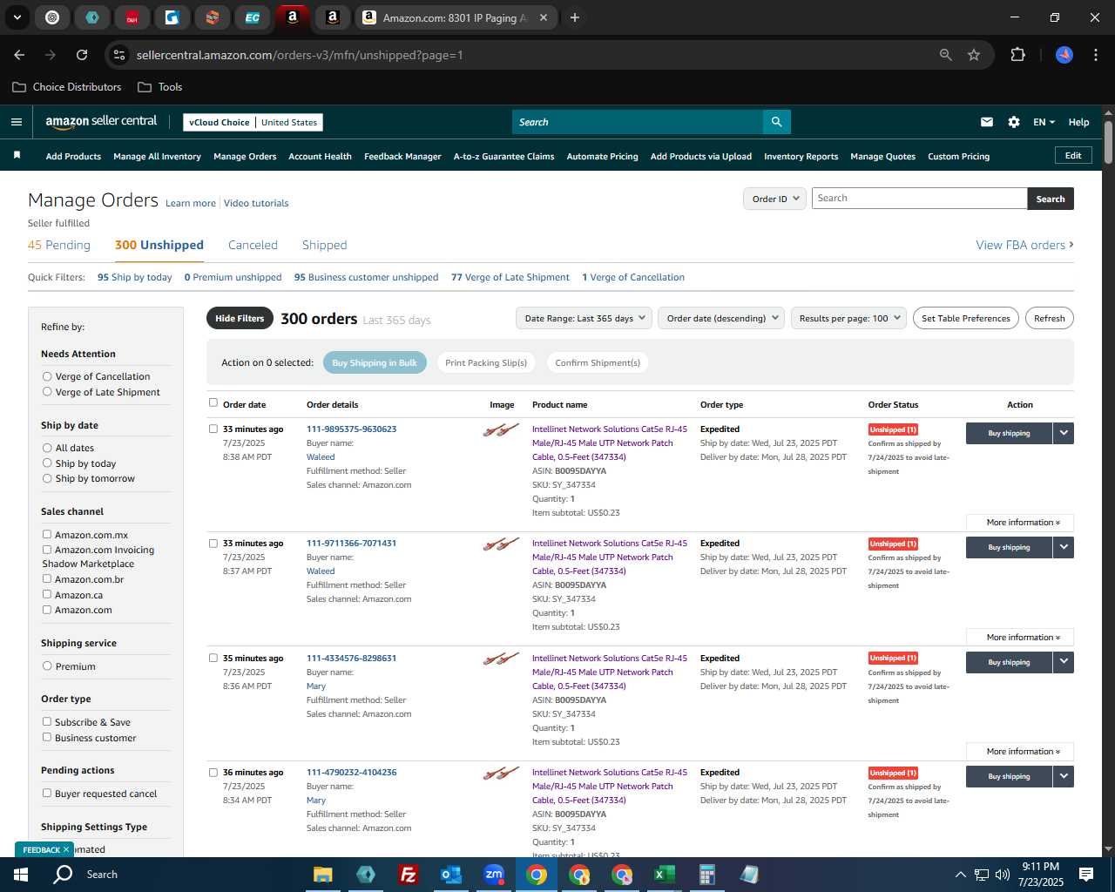Viewport: 1115px width, 892px height.
Task: Click the Amazon Seller Central logo
Action: click(101, 122)
